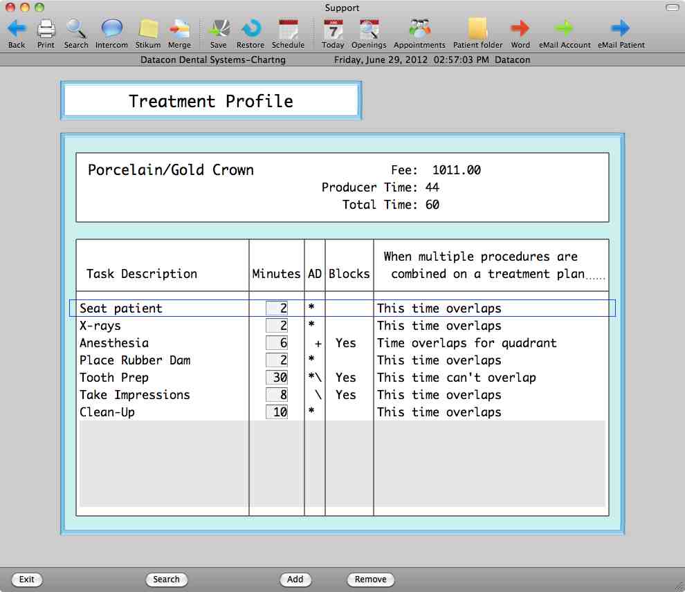Viewport: 685px width, 592px height.
Task: Click the Place Rubber Dam minutes field
Action: [277, 360]
